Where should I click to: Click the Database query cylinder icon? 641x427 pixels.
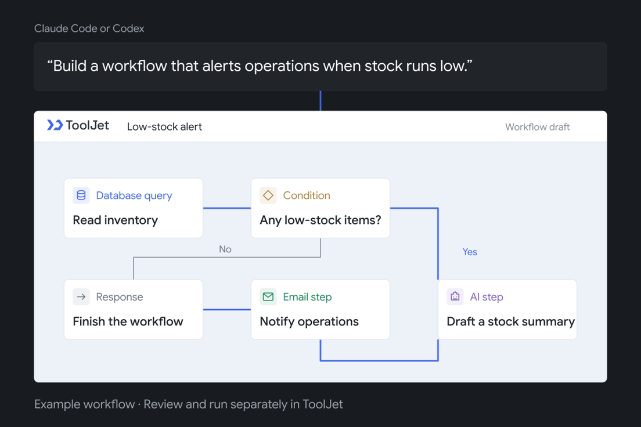pos(81,196)
